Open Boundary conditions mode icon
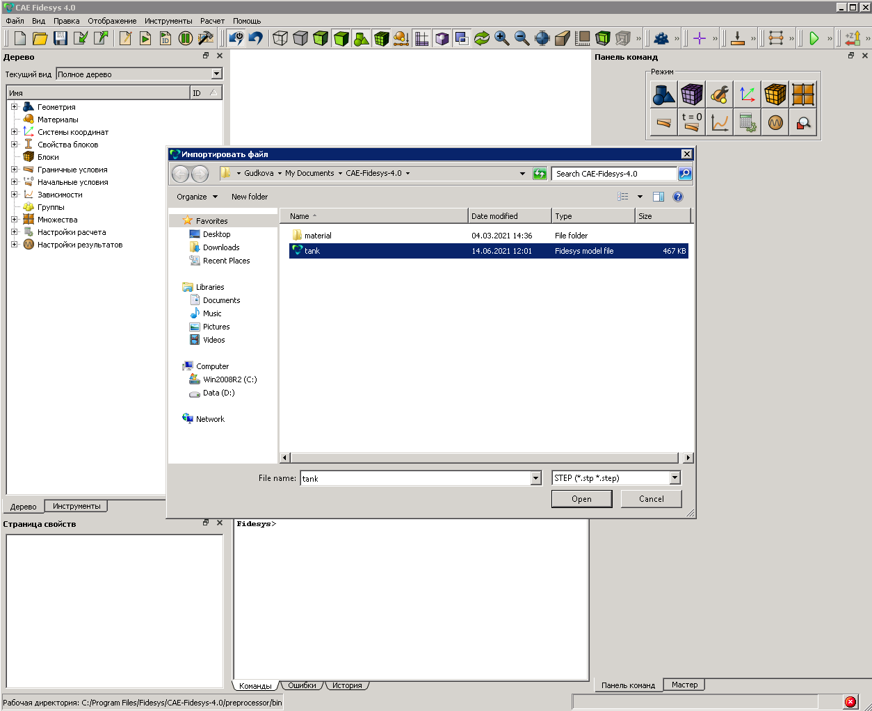 tap(664, 122)
